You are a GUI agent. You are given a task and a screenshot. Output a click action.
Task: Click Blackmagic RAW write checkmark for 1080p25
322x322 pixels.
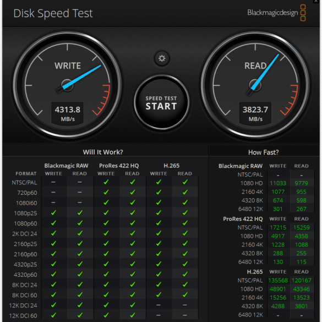click(53, 213)
